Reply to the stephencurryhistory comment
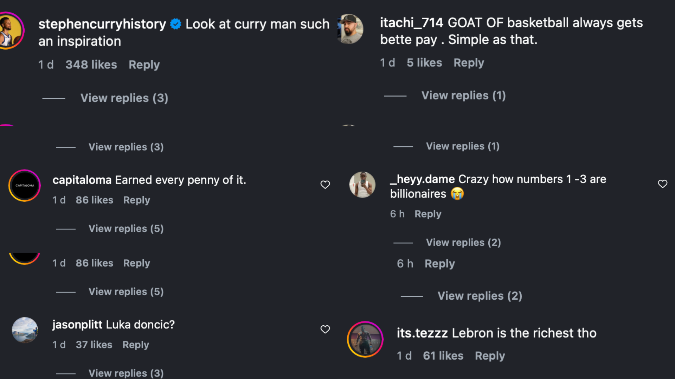Image resolution: width=675 pixels, height=379 pixels. pyautogui.click(x=144, y=65)
